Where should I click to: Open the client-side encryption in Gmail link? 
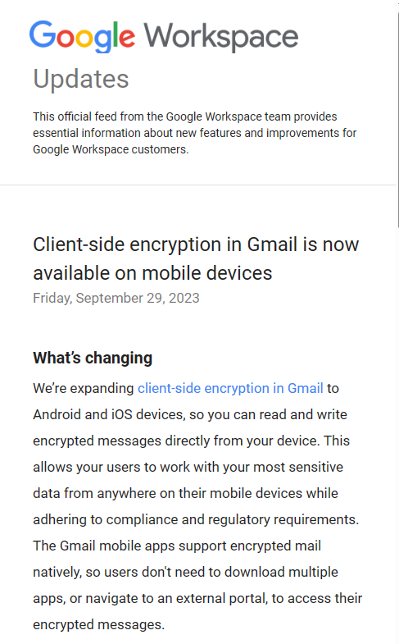230,388
